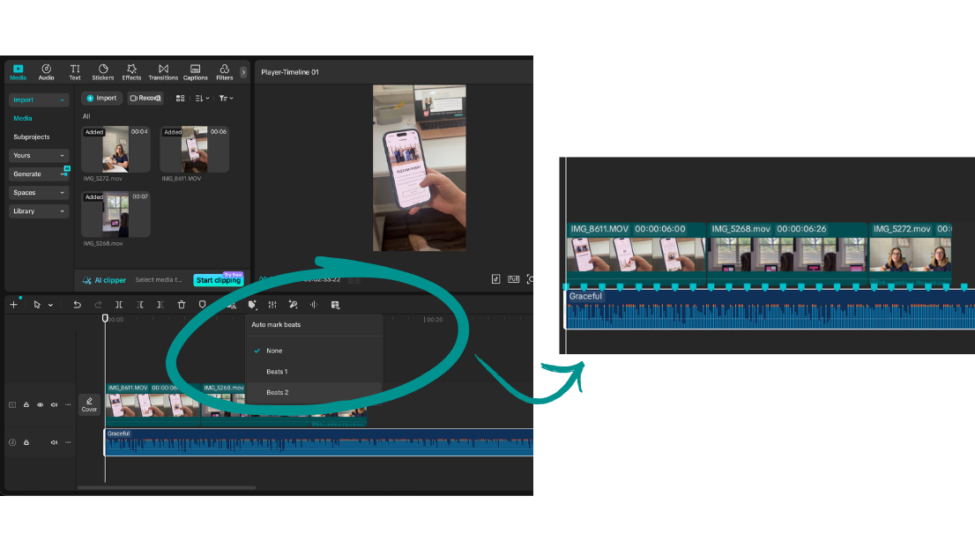This screenshot has height=555, width=975.
Task: Click the Delete right trim icon
Action: point(160,305)
